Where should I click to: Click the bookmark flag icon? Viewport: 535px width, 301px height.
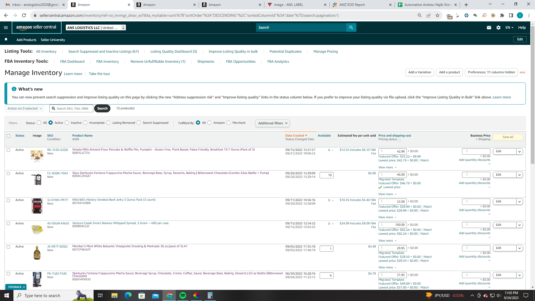pos(6,40)
